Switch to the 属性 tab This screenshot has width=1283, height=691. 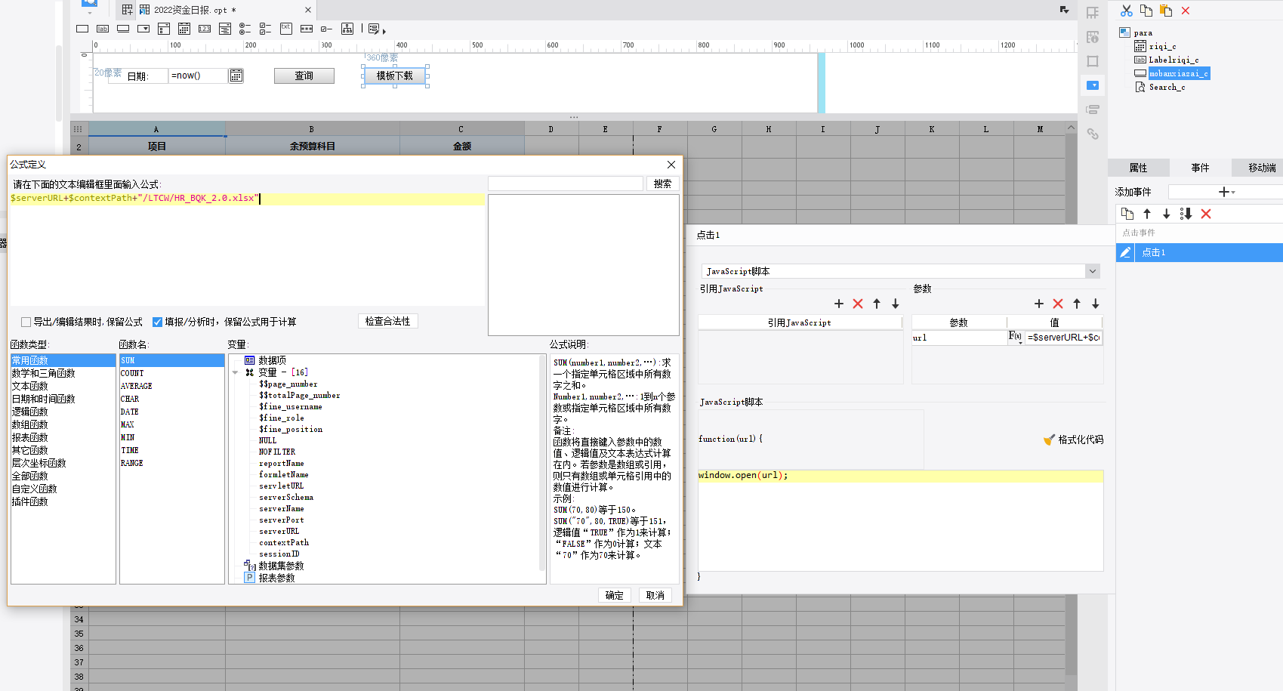[x=1138, y=168]
